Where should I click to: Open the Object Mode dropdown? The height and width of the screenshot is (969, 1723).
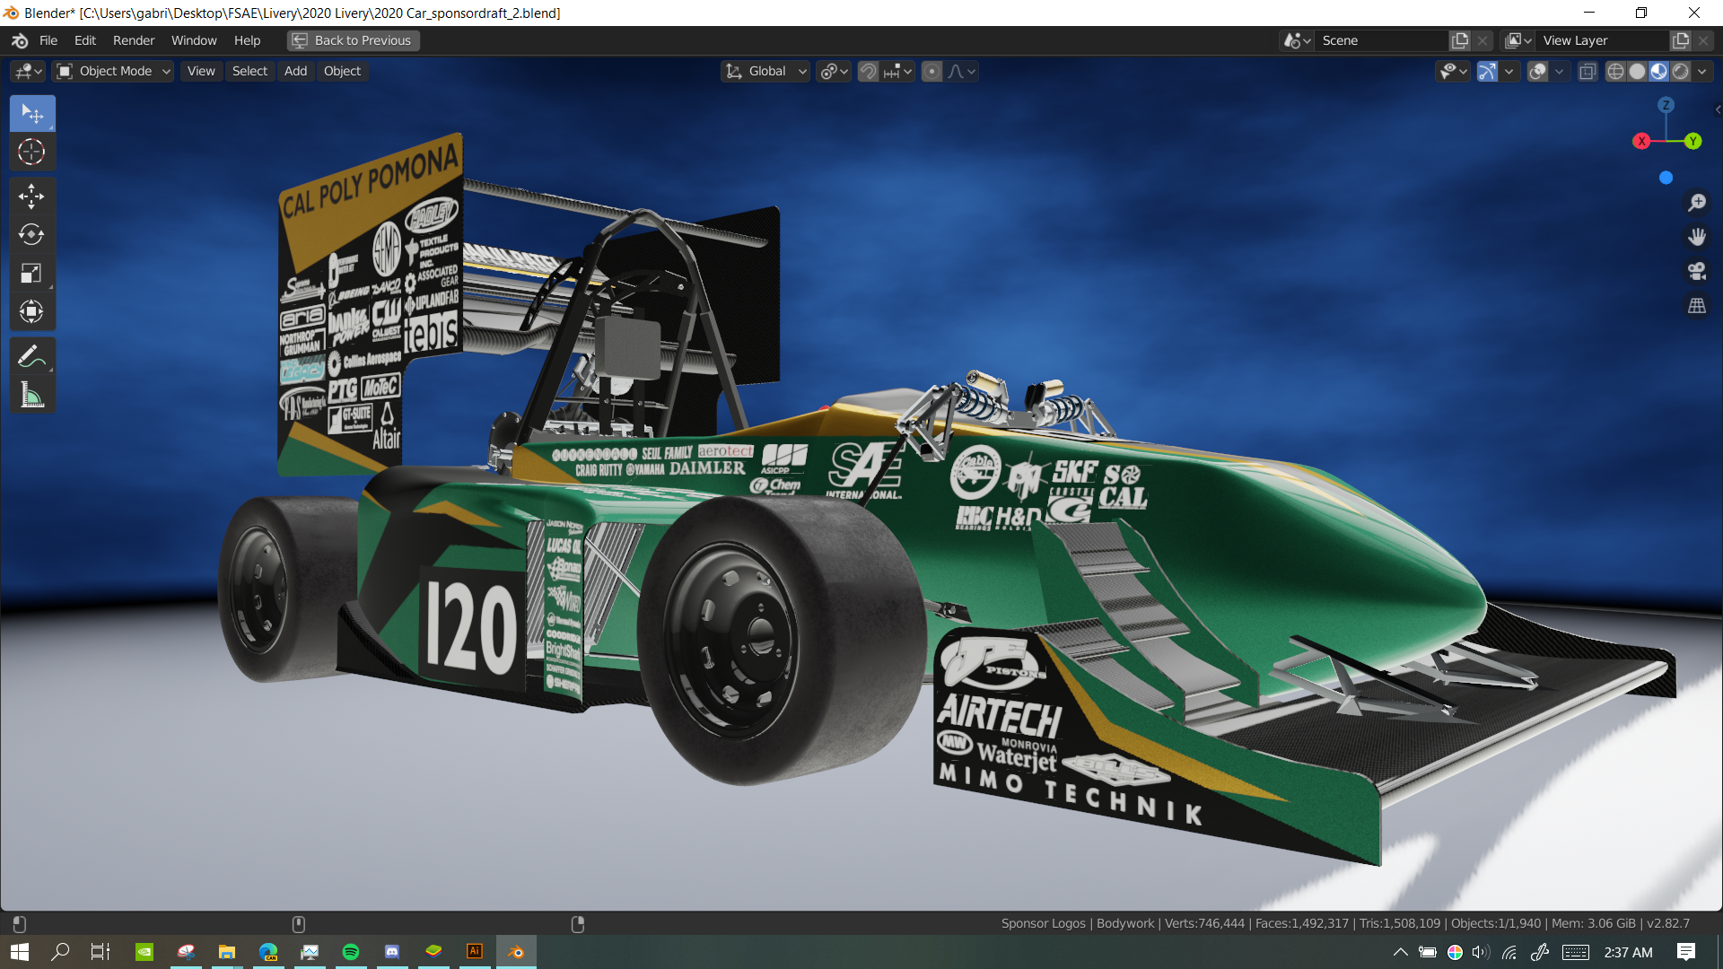pyautogui.click(x=113, y=72)
